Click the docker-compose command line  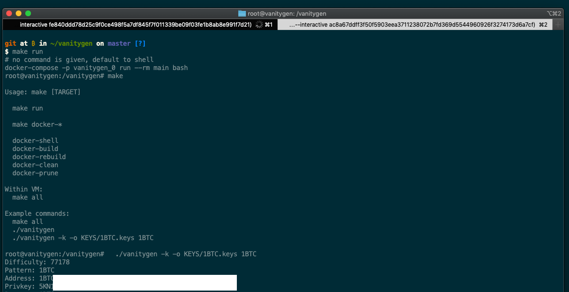coord(96,68)
